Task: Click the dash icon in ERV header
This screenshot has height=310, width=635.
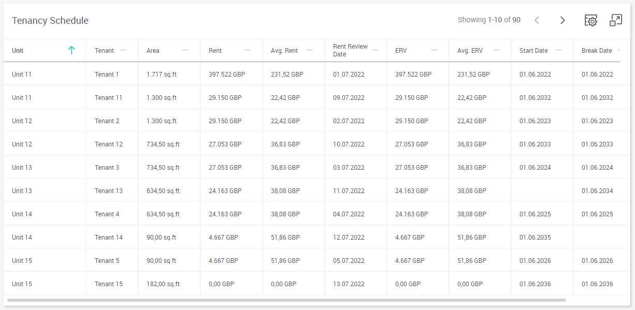Action: click(x=434, y=50)
